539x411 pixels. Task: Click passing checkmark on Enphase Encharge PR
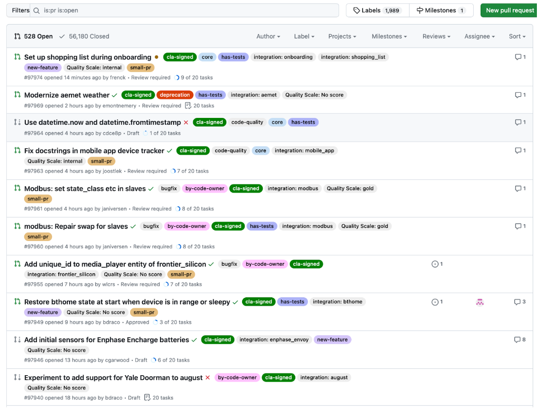[x=194, y=340]
